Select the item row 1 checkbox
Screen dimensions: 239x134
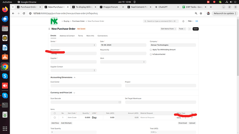pyautogui.click(x=55, y=117)
